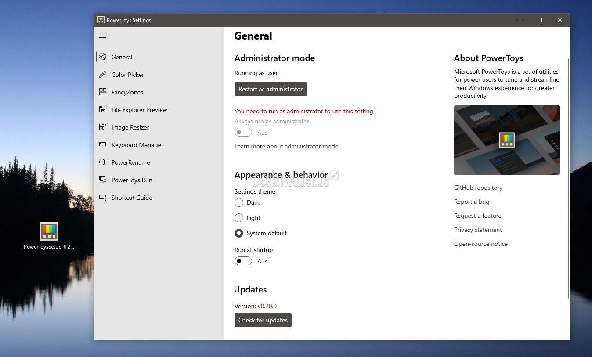Enable the Run at startup switch

tap(243, 261)
